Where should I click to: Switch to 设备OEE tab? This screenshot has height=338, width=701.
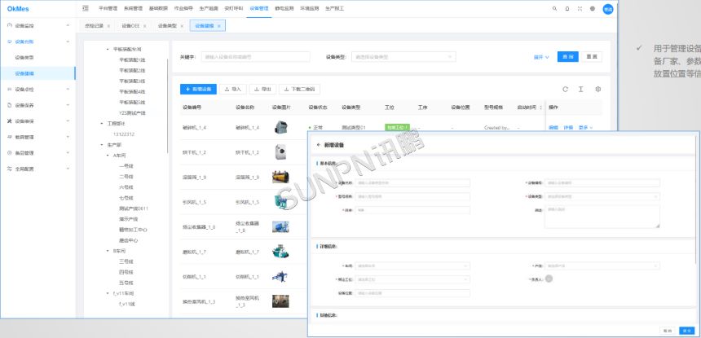pos(130,26)
